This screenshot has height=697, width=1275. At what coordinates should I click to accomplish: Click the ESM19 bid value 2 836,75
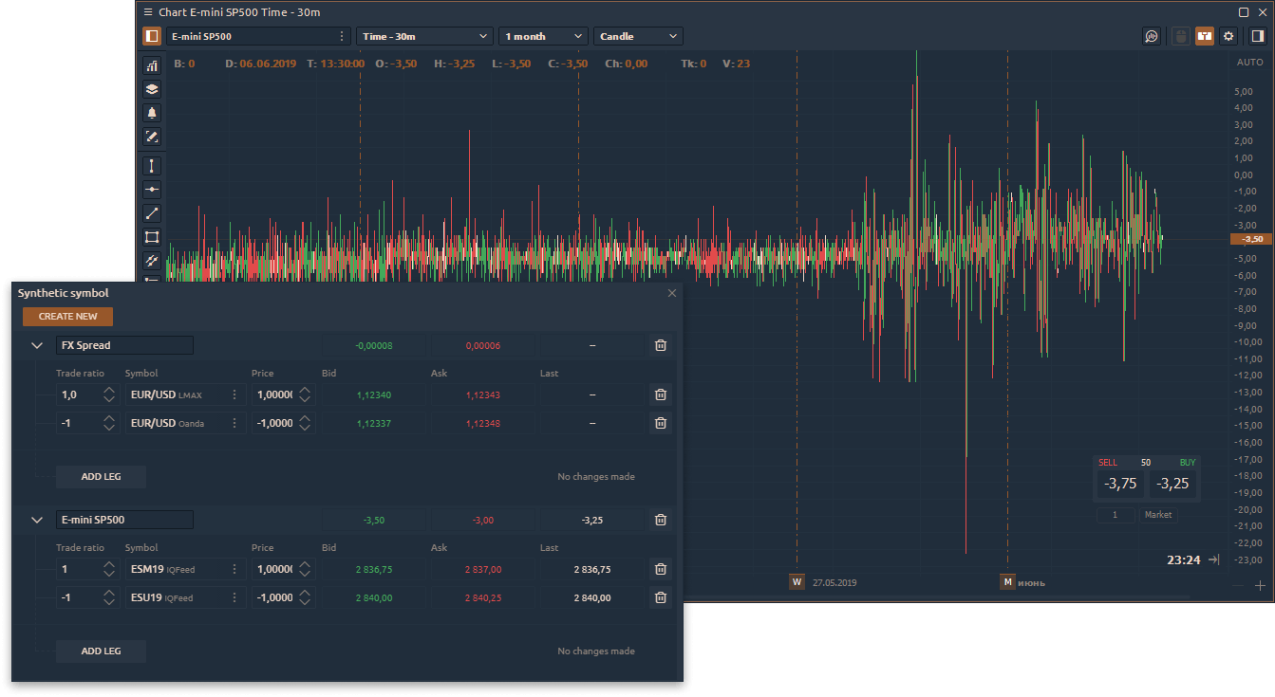click(x=374, y=570)
